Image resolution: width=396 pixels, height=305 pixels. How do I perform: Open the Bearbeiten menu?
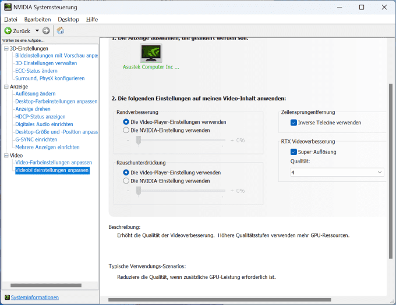tap(37, 19)
